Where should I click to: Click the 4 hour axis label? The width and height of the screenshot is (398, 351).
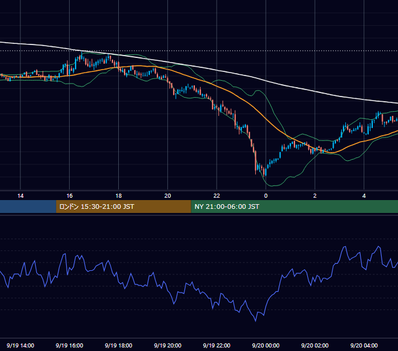(364, 196)
